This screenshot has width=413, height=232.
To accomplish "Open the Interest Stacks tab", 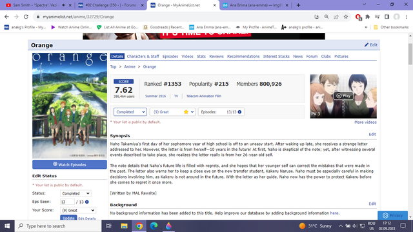I will [276, 56].
